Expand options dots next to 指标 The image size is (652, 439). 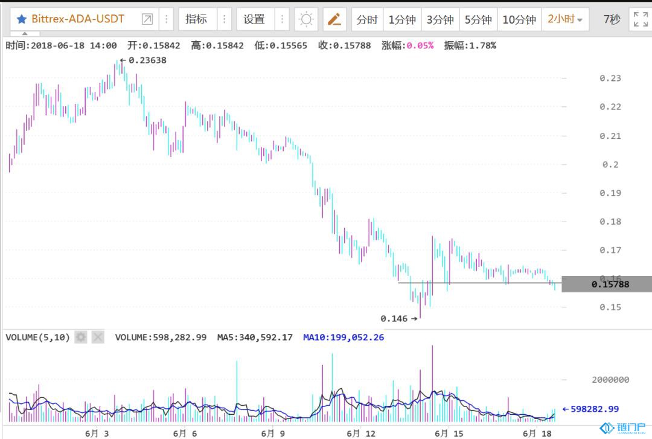pos(224,19)
